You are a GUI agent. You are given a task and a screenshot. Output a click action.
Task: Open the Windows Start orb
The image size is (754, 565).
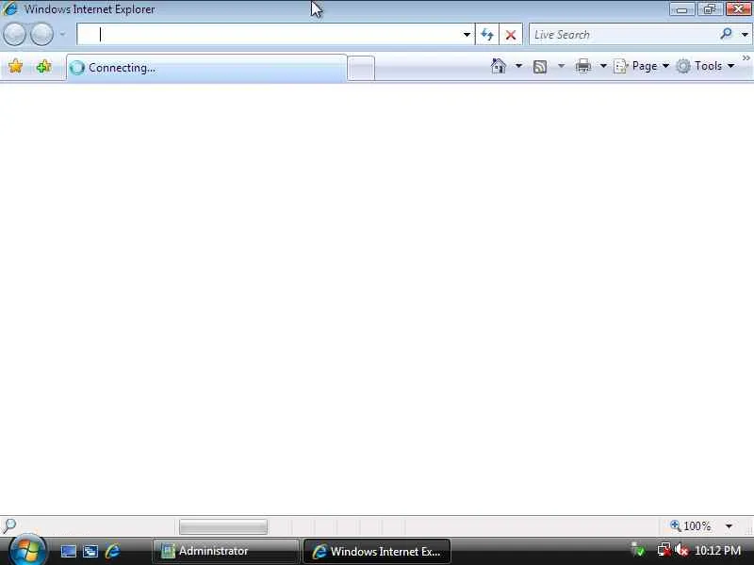click(x=27, y=550)
